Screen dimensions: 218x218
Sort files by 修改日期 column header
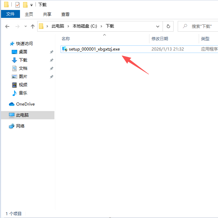click(160, 39)
